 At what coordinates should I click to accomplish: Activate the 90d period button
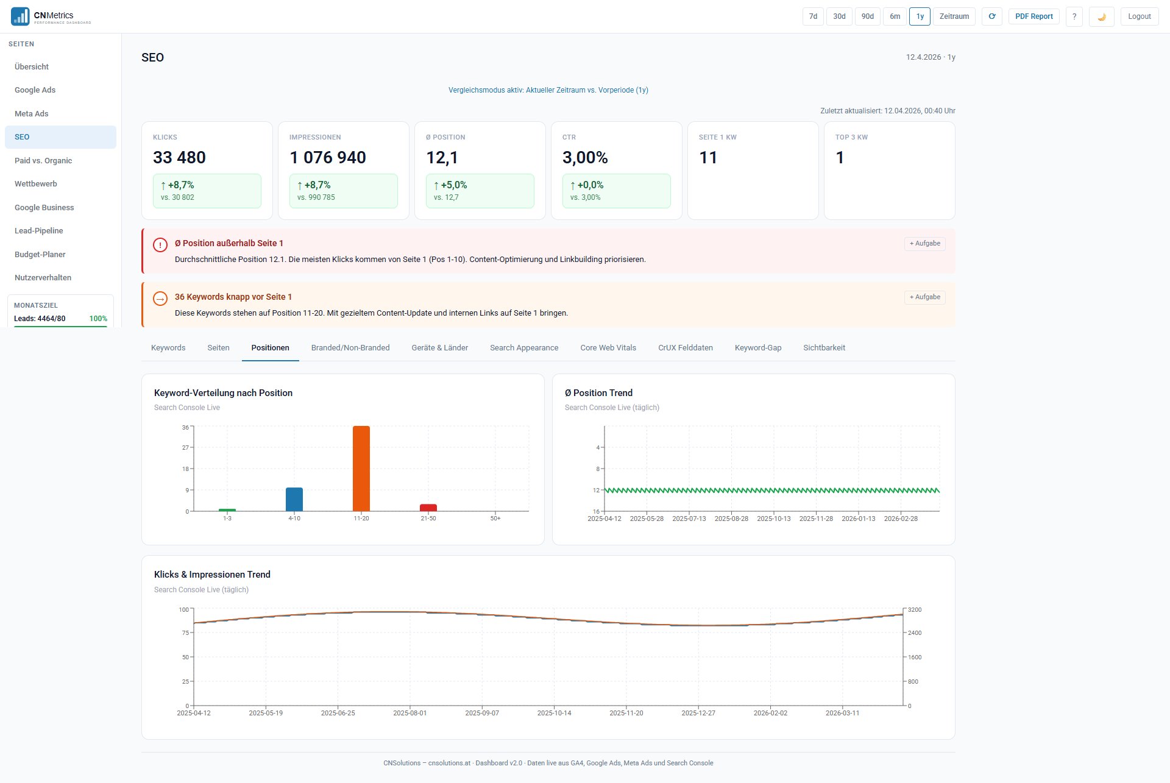click(867, 16)
